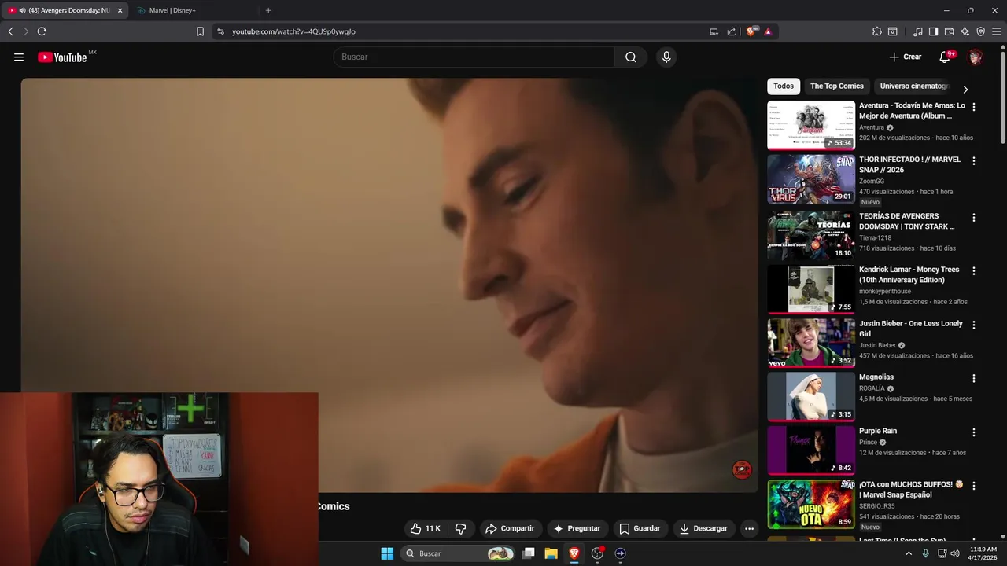
Task: Dislike the video with thumbs down
Action: click(461, 528)
